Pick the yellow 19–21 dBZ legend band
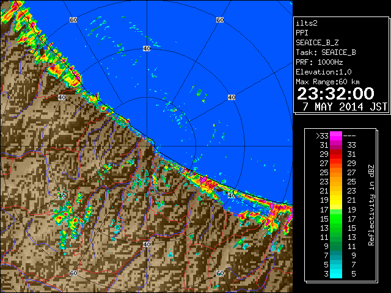 pyautogui.click(x=336, y=200)
